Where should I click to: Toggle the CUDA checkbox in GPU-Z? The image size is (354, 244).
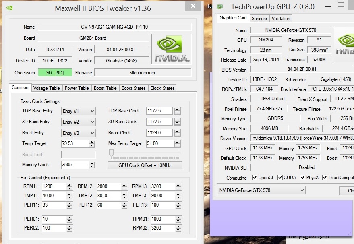tap(280, 178)
